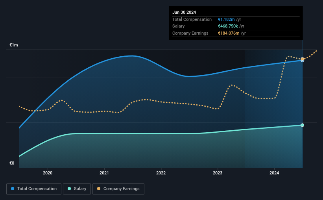Click the €1.182m total compensation value
Screen dimensions: 323x200
[226, 19]
